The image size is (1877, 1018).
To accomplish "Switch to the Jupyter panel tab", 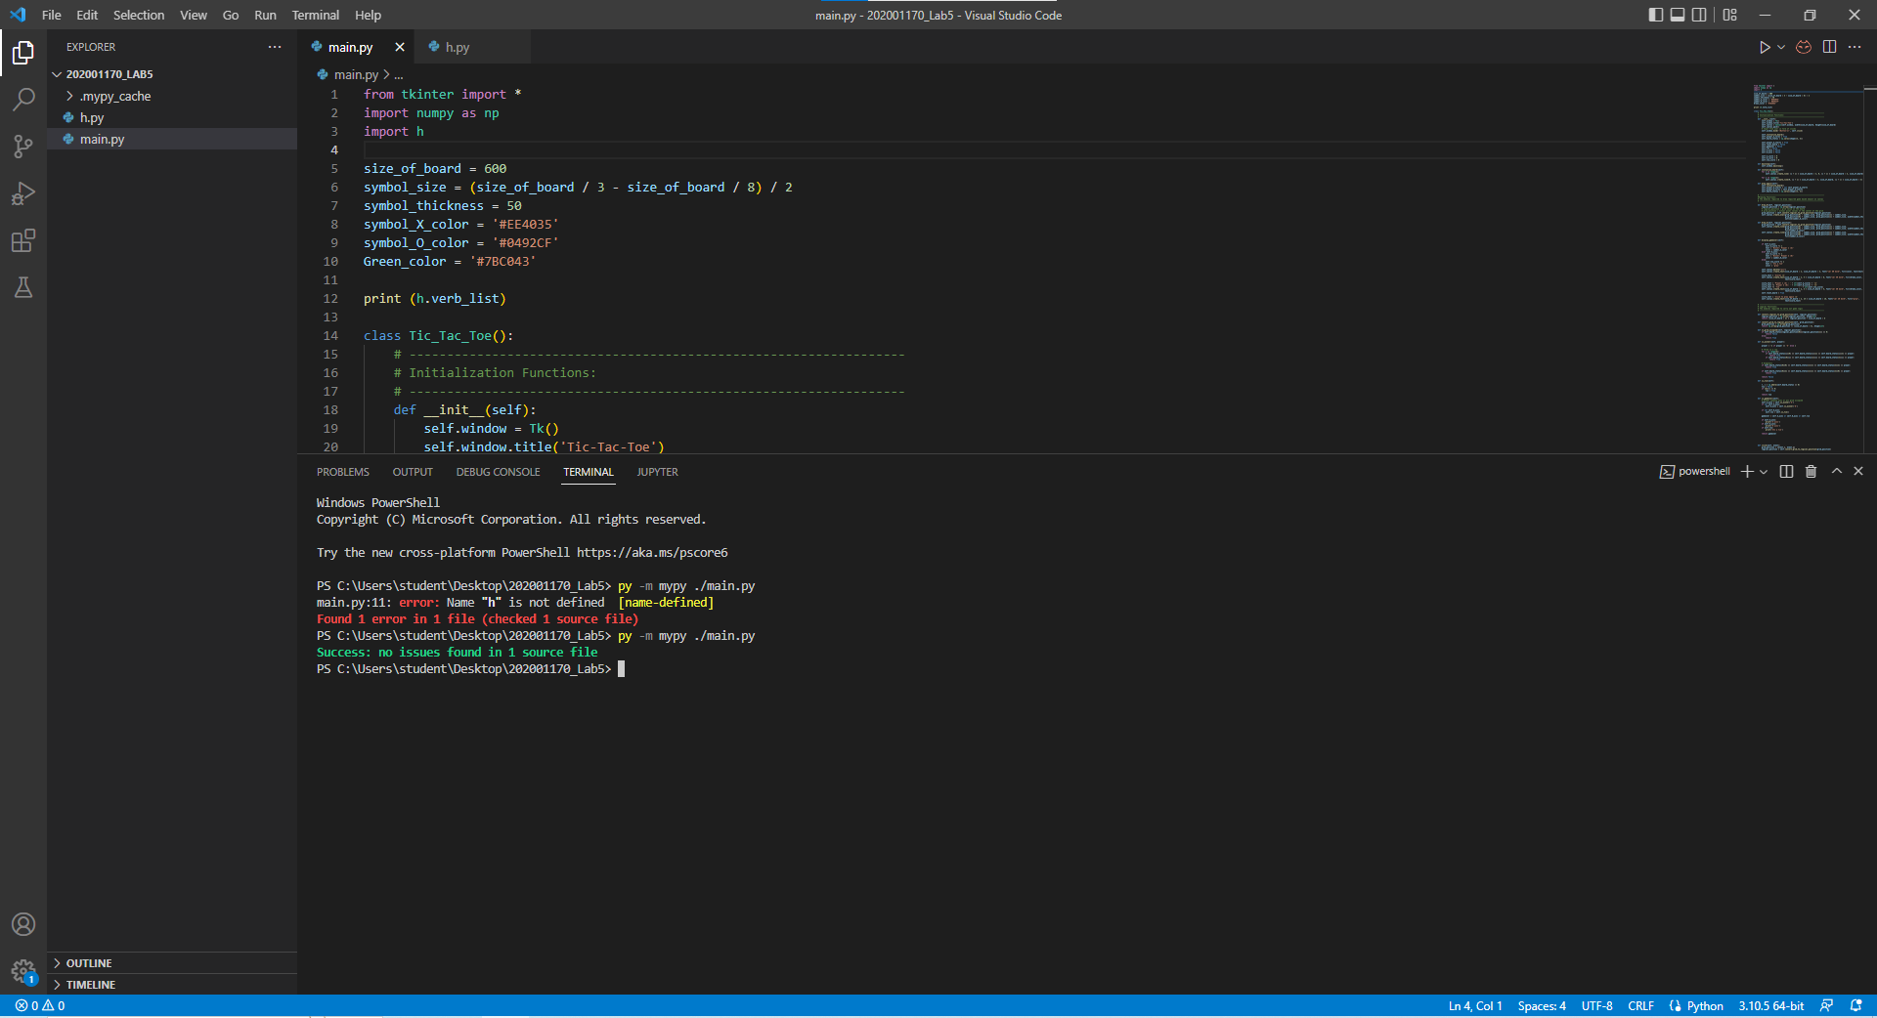I will point(657,472).
